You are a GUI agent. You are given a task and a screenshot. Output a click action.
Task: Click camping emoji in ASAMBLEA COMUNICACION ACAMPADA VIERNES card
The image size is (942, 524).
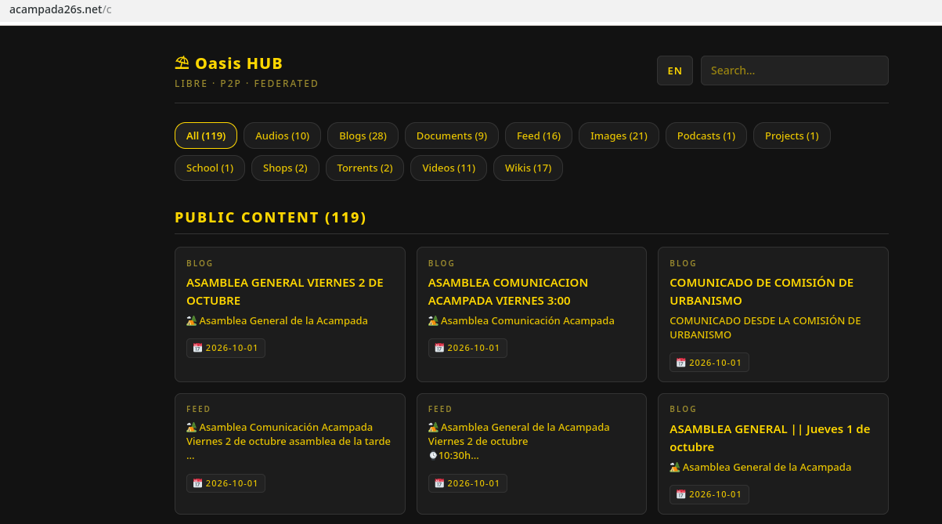pyautogui.click(x=433, y=320)
